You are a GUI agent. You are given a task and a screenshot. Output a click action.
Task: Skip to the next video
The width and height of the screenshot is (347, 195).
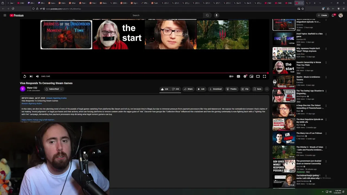[x=31, y=76]
